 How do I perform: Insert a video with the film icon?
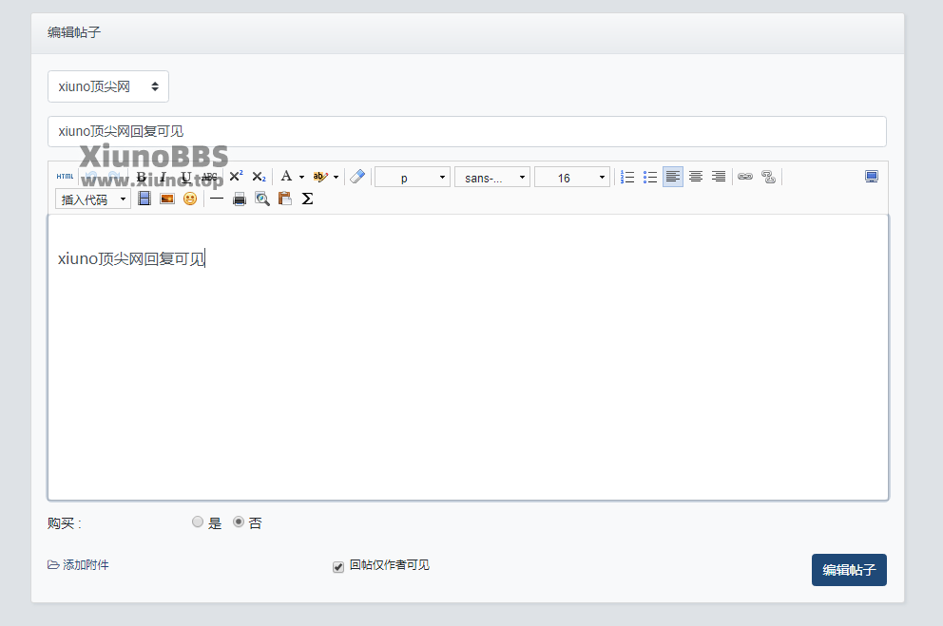coord(144,199)
